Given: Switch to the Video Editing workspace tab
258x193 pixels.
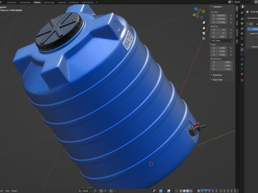Looking at the screenshot, I should (88, 2).
